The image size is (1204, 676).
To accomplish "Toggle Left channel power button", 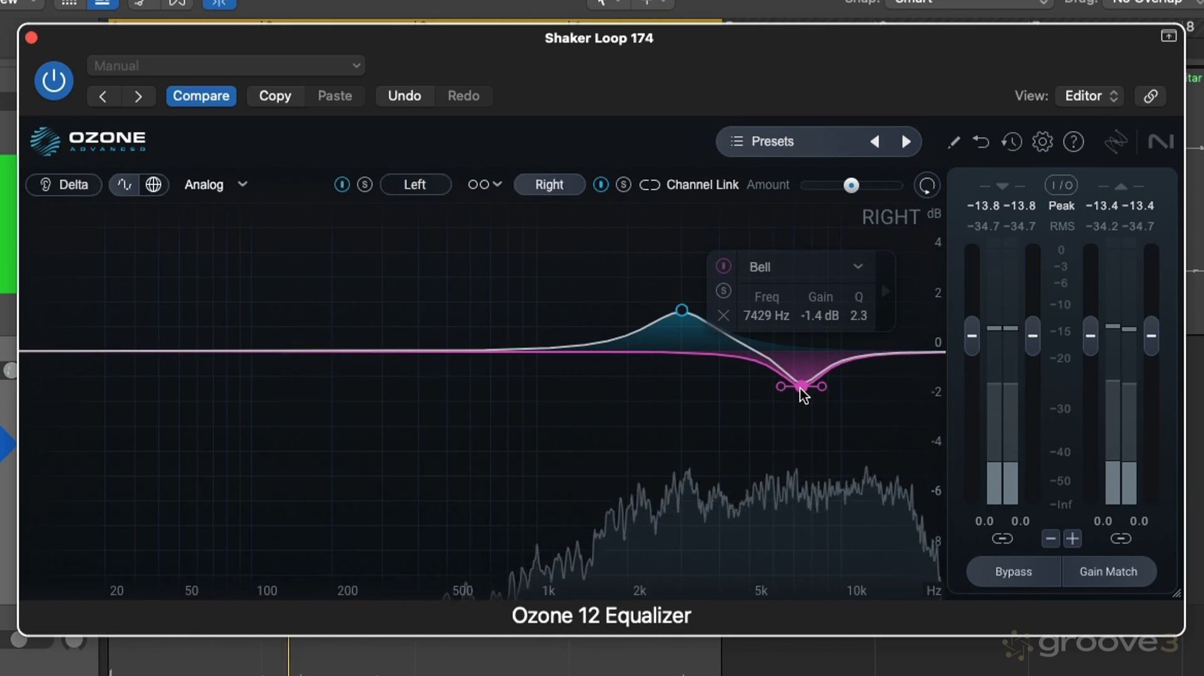I will point(342,185).
